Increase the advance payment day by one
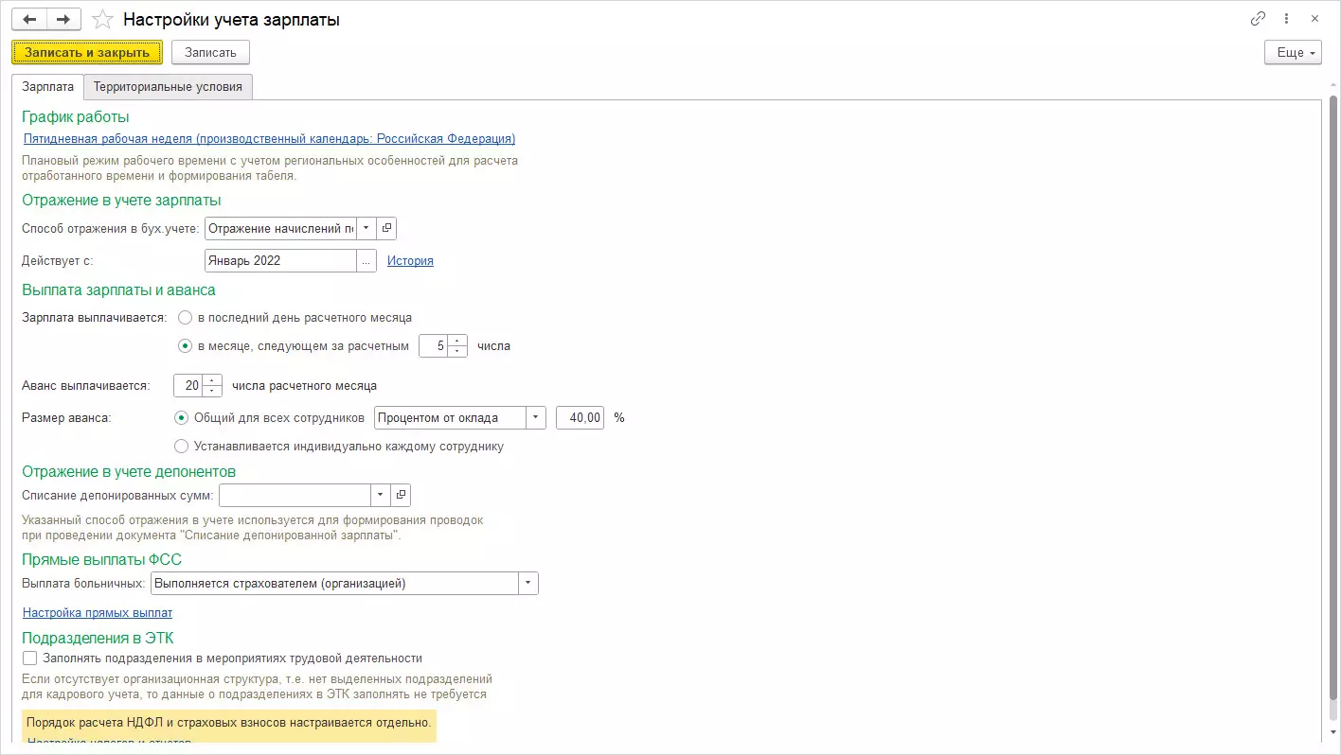Viewport: 1341px width, 755px height. tap(213, 380)
